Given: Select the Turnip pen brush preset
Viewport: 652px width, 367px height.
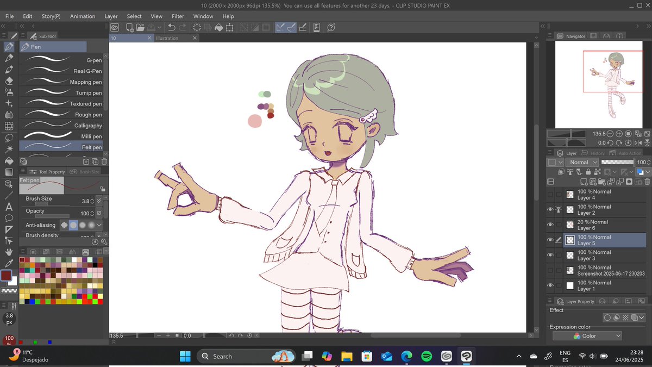Looking at the screenshot, I should 61,92.
